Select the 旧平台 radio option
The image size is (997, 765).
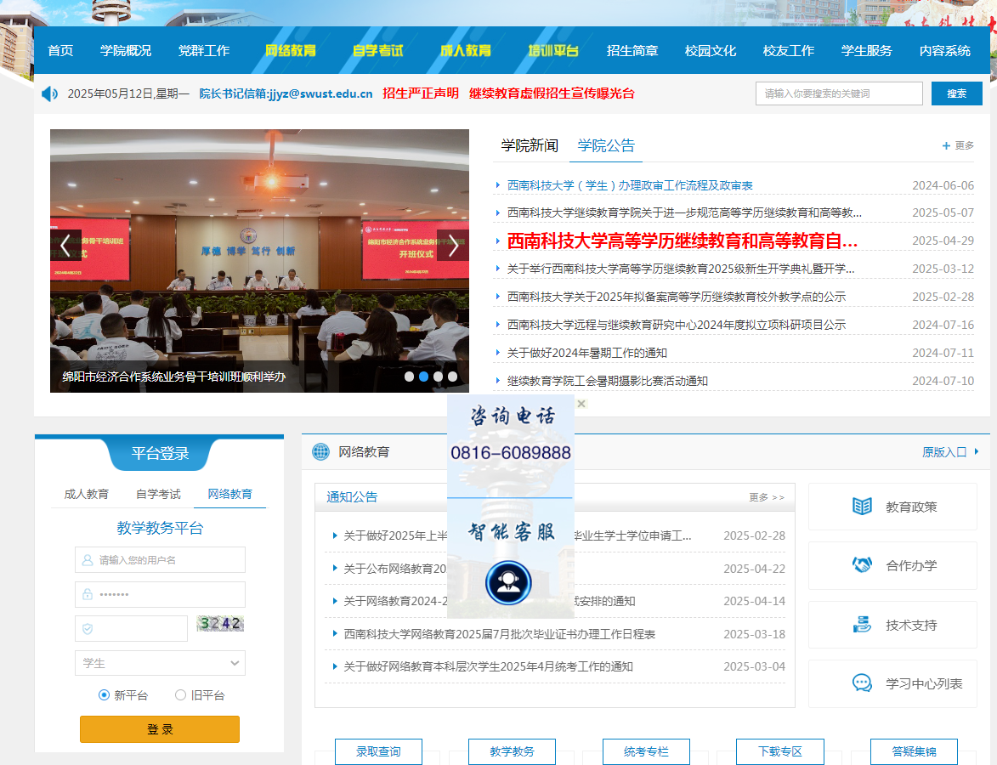tap(180, 694)
